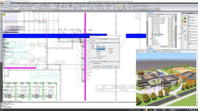
Task: Close the Object properties dialog
Action: pyautogui.click(x=118, y=37)
